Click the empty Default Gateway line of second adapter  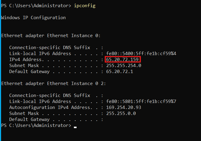(x=56, y=119)
